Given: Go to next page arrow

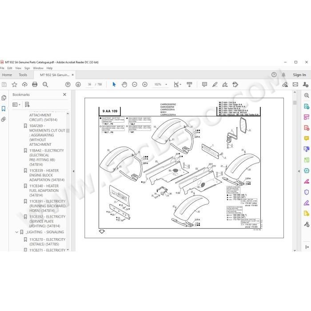Looking at the screenshot, I should (78, 84).
